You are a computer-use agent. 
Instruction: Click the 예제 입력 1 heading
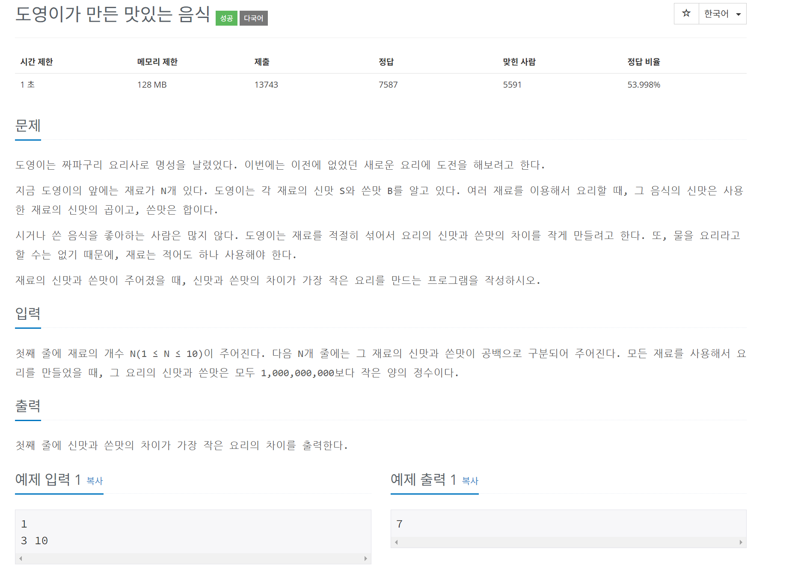tap(48, 480)
